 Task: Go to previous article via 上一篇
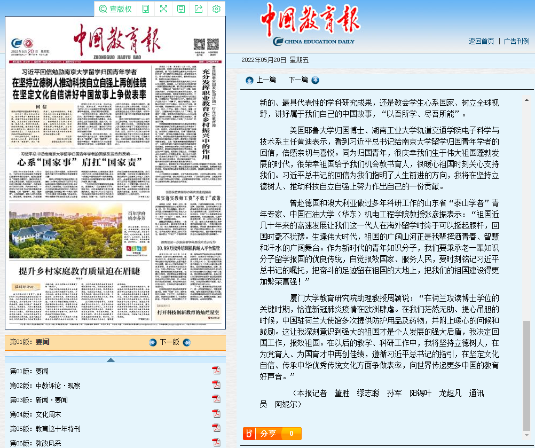tap(261, 80)
